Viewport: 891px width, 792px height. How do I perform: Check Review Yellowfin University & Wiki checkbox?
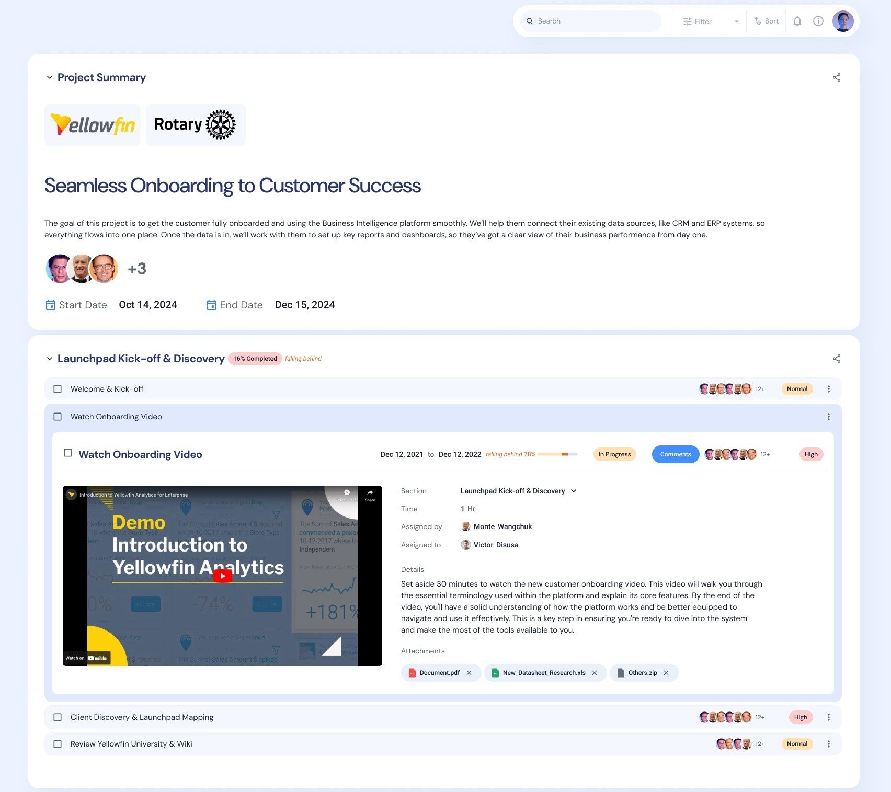coord(58,744)
